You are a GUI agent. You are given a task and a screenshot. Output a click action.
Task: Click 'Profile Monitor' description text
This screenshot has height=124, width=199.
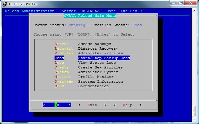click(96, 77)
